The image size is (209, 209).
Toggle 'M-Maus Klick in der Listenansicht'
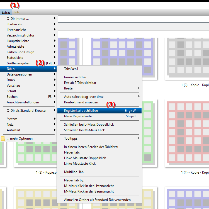tap(99, 186)
